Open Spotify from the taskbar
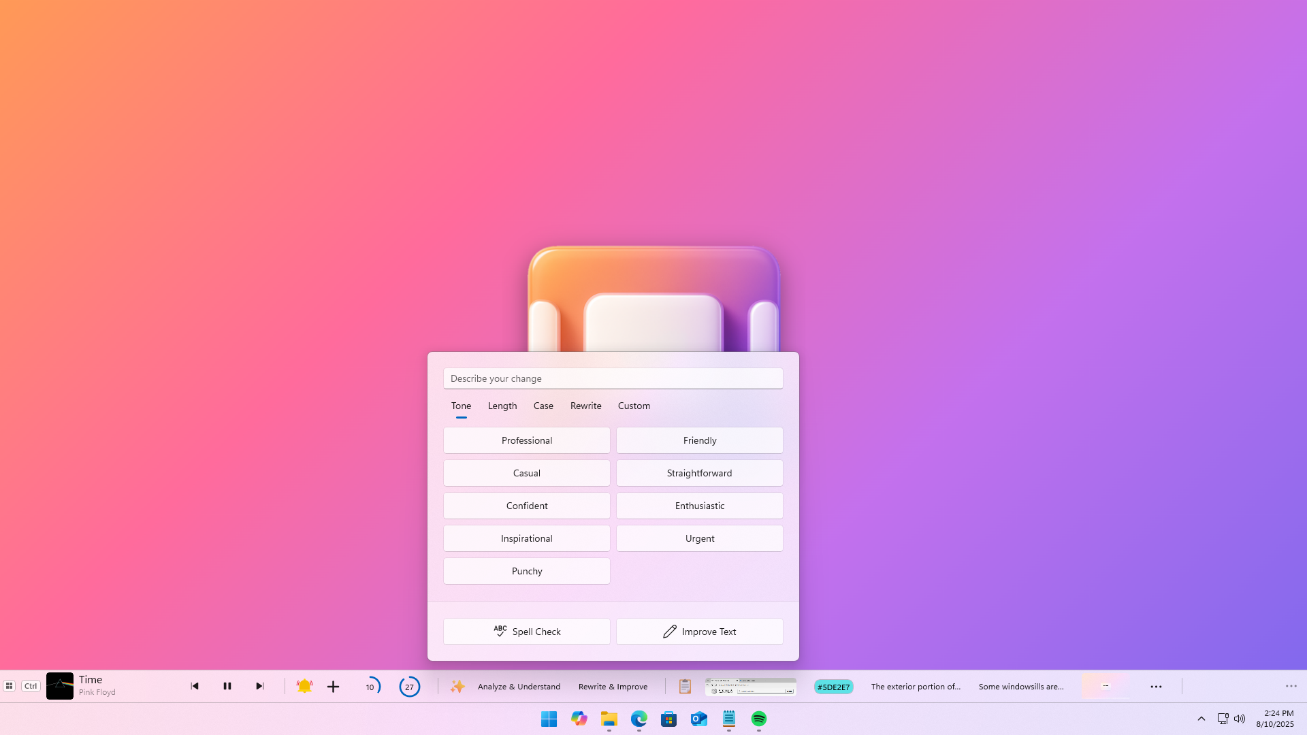 click(758, 719)
